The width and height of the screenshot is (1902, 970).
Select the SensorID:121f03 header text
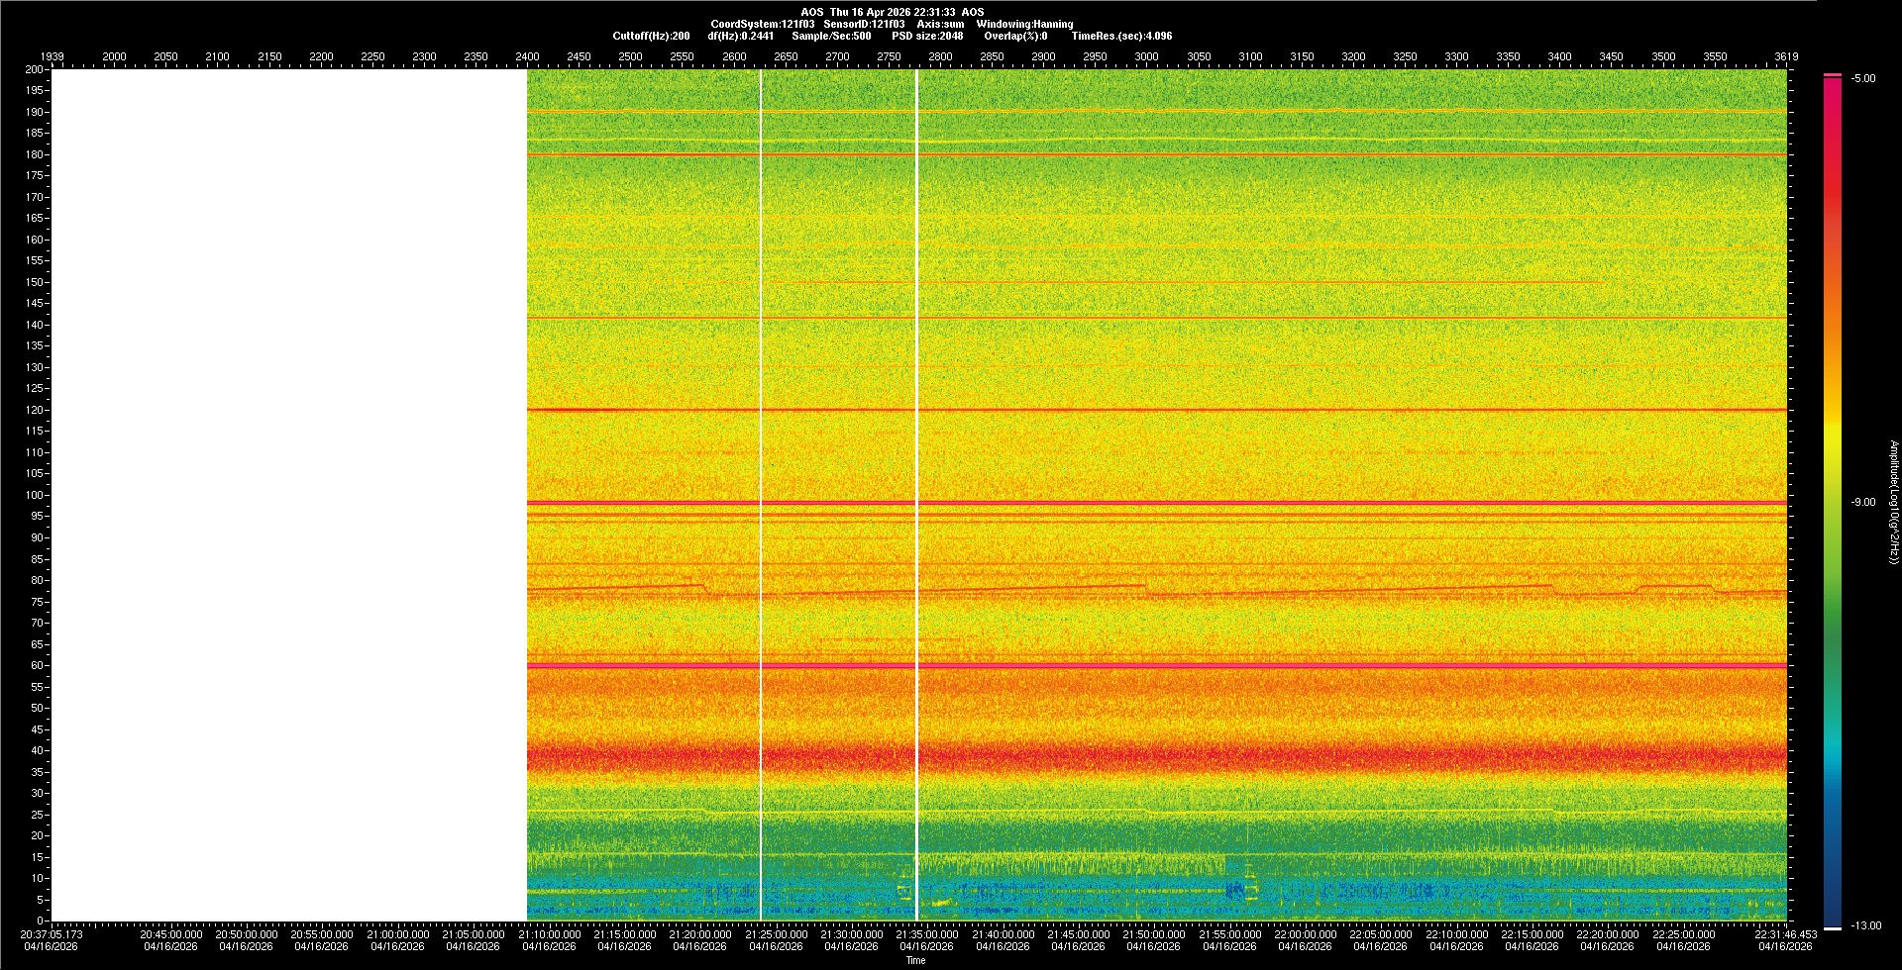864,24
